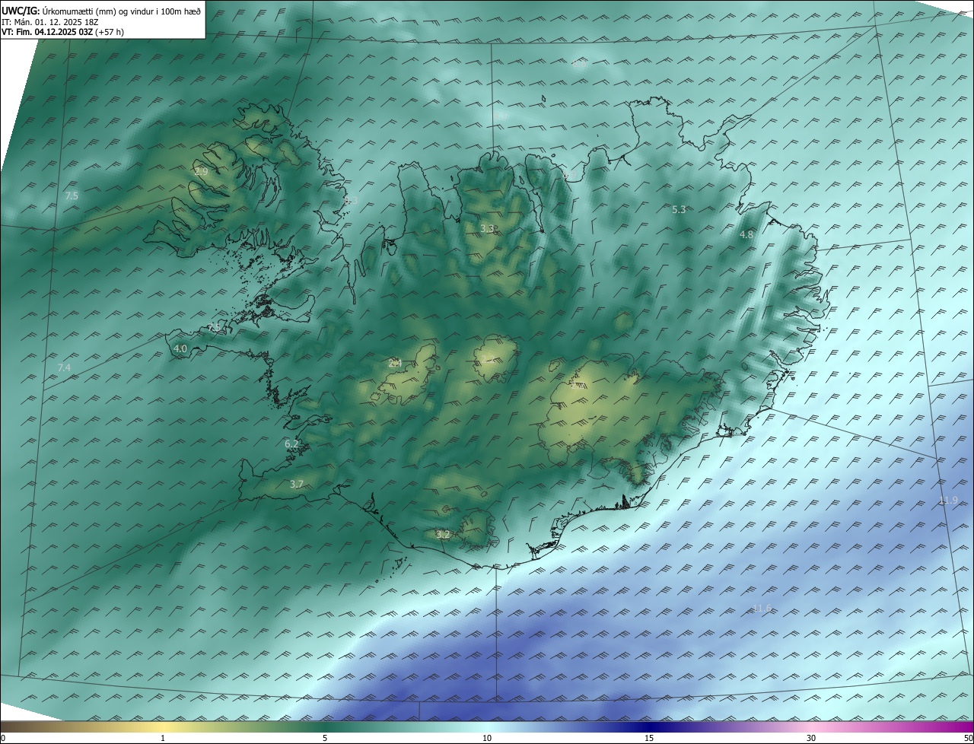974x744 pixels.
Task: Click the '0' tick on the color scale
Action: [3, 739]
